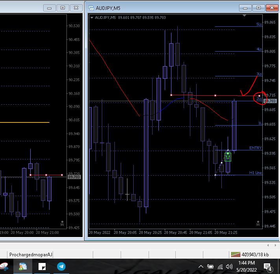Click the circled right endpoint of red trendline
Screen dimensions: 280x274
point(259,96)
